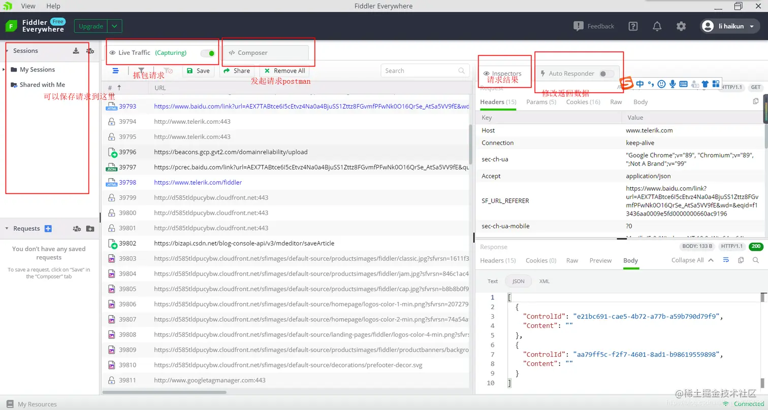Open the Upgrade dropdown arrow
The image size is (768, 410).
coord(115,26)
